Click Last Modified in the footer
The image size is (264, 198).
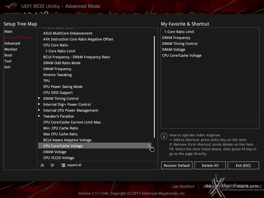[183, 186]
